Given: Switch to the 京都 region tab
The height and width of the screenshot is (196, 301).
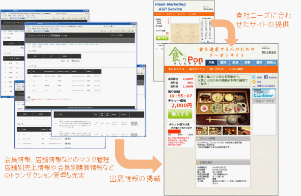Looking at the screenshot, I should (x=247, y=62).
